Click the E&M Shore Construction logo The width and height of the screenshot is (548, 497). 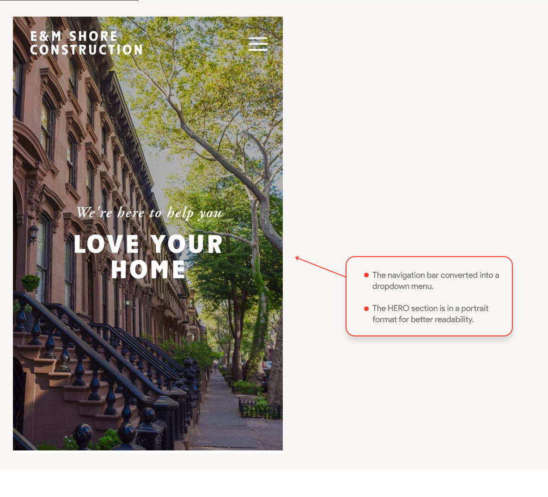tap(86, 43)
